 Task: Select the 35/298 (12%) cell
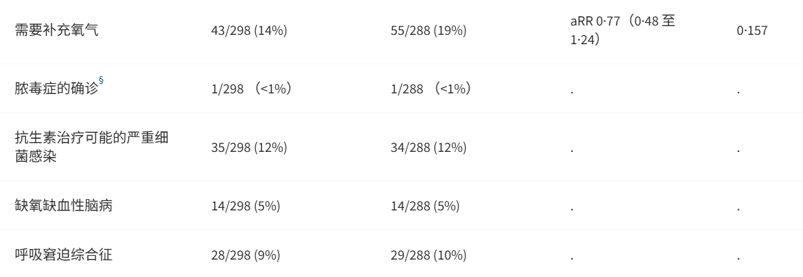pos(249,149)
